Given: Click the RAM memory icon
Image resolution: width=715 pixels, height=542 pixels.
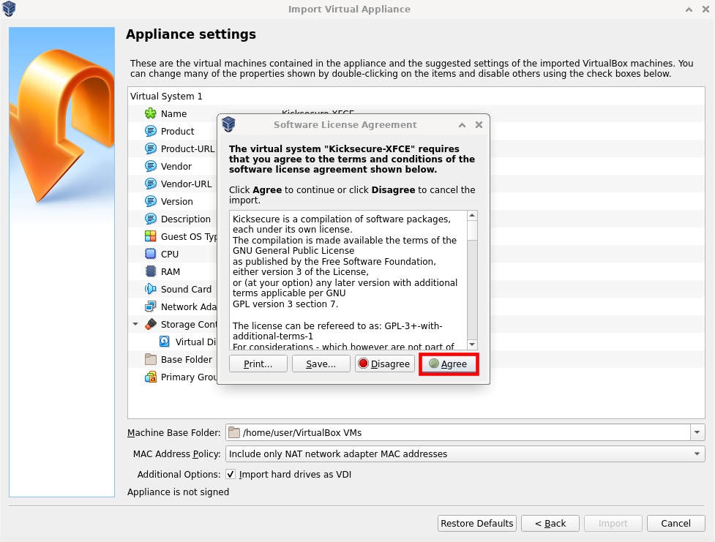Looking at the screenshot, I should click(x=151, y=271).
